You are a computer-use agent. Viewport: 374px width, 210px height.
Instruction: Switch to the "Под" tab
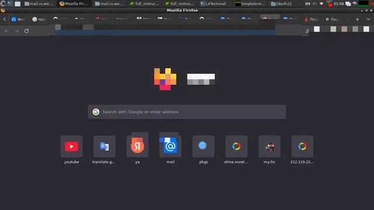pyautogui.click(x=311, y=19)
